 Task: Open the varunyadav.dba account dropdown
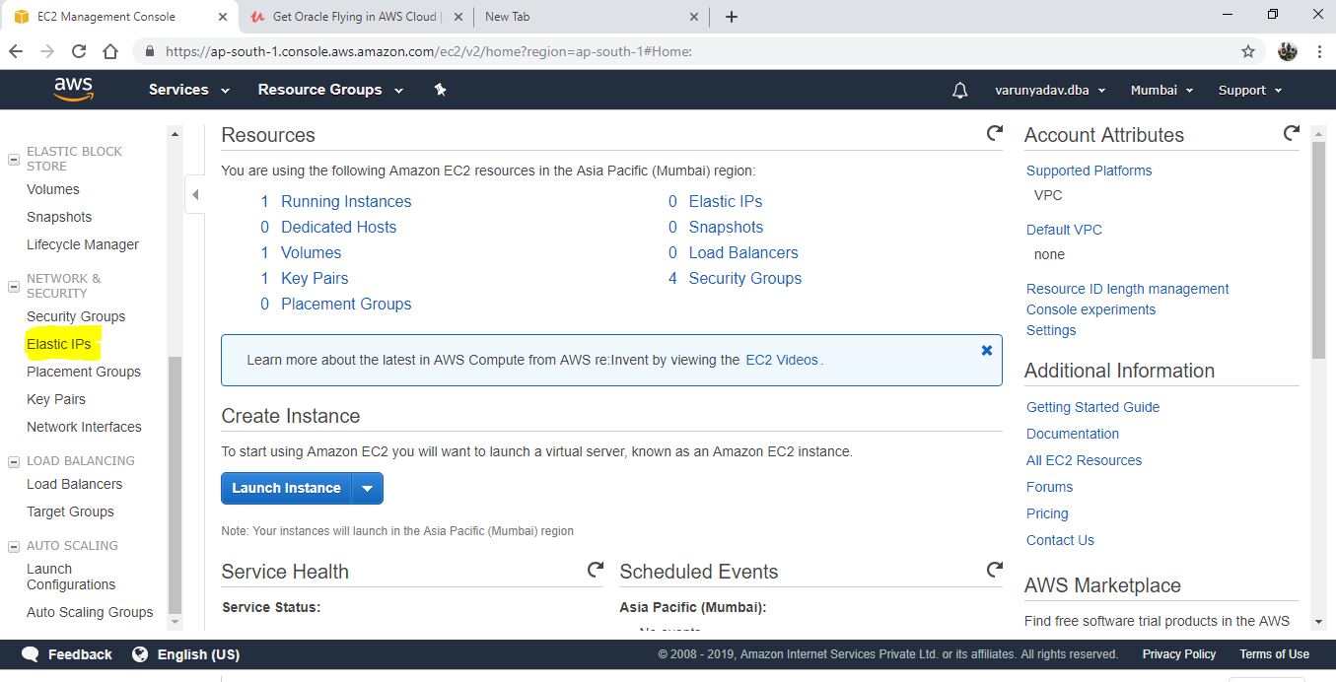[x=1050, y=90]
